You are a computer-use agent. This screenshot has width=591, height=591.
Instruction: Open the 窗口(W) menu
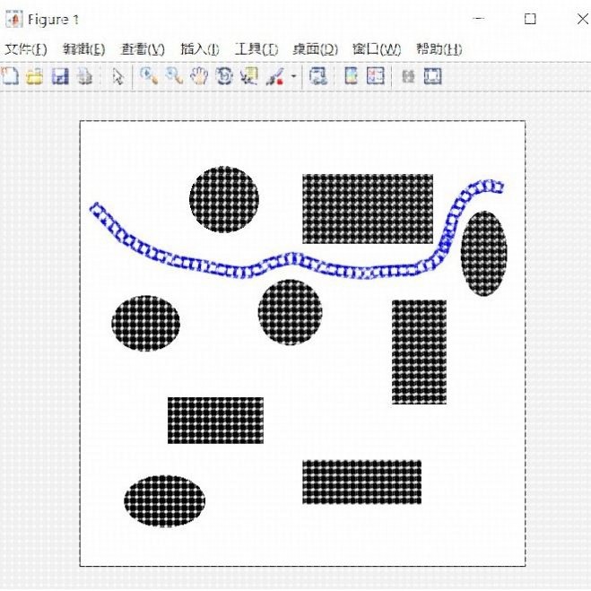coord(377,49)
